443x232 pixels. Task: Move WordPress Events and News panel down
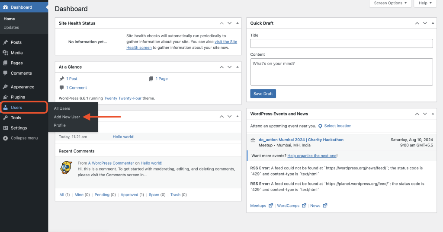tap(425, 114)
